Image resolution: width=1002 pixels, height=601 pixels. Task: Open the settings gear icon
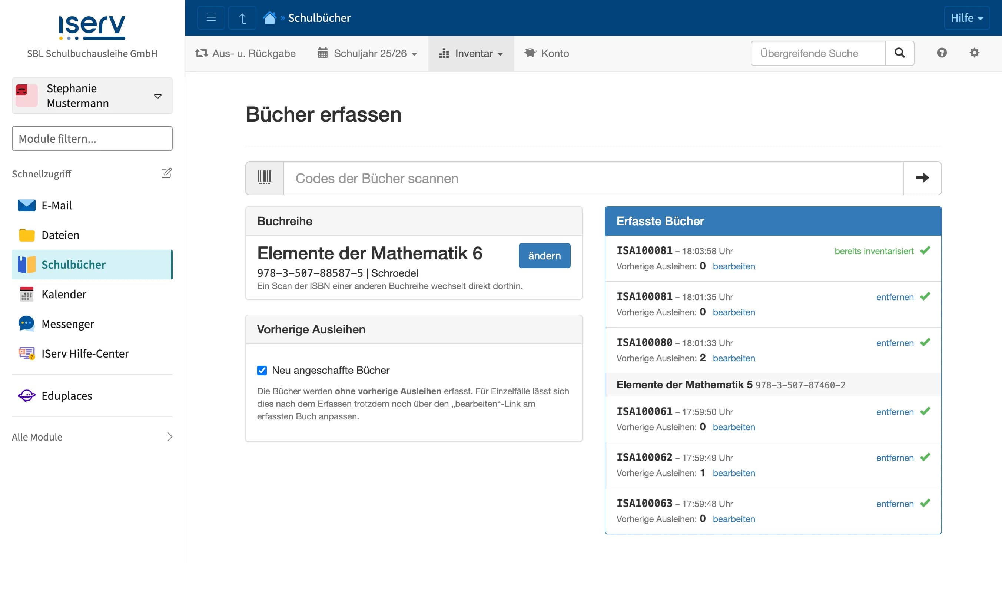coord(975,53)
